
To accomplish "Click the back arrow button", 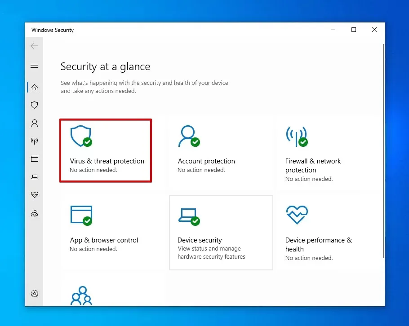I will [34, 46].
